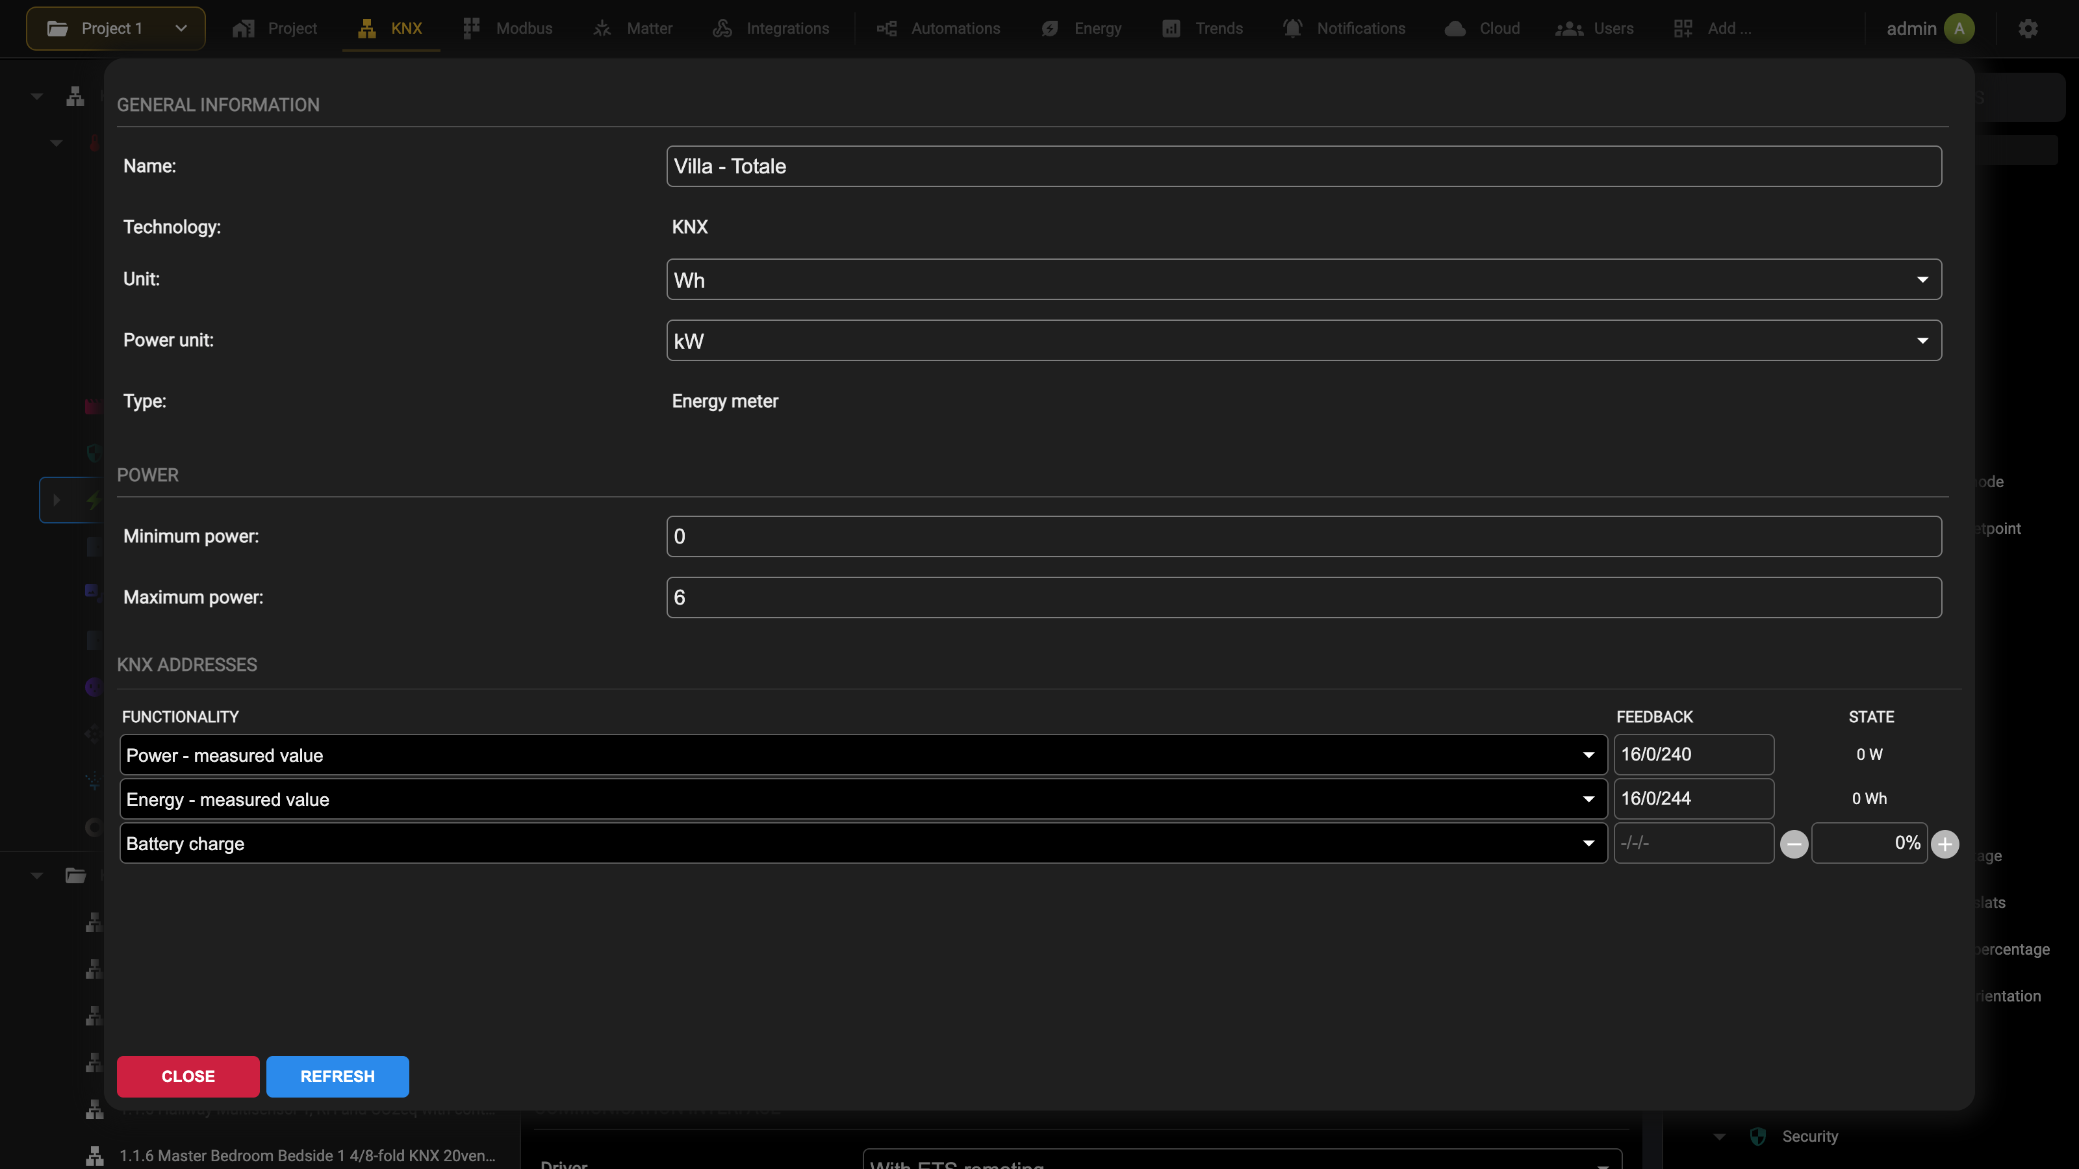Image resolution: width=2079 pixels, height=1169 pixels.
Task: Open the Energy - measured value functionality dropdown
Action: (x=863, y=799)
